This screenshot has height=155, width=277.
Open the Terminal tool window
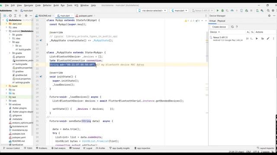pyautogui.click(x=74, y=148)
